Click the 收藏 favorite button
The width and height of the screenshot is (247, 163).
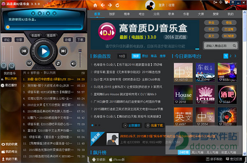68,40
